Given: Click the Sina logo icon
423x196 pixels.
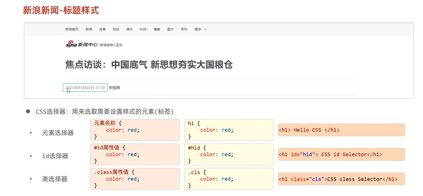Looking at the screenshot, I should 71,44.
